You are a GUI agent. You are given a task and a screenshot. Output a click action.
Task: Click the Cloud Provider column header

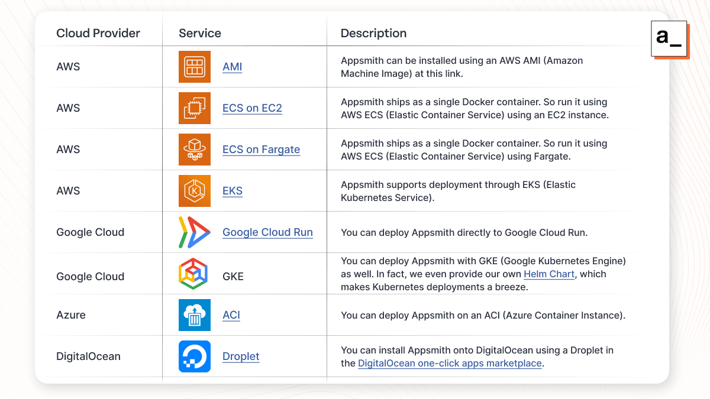click(x=98, y=33)
